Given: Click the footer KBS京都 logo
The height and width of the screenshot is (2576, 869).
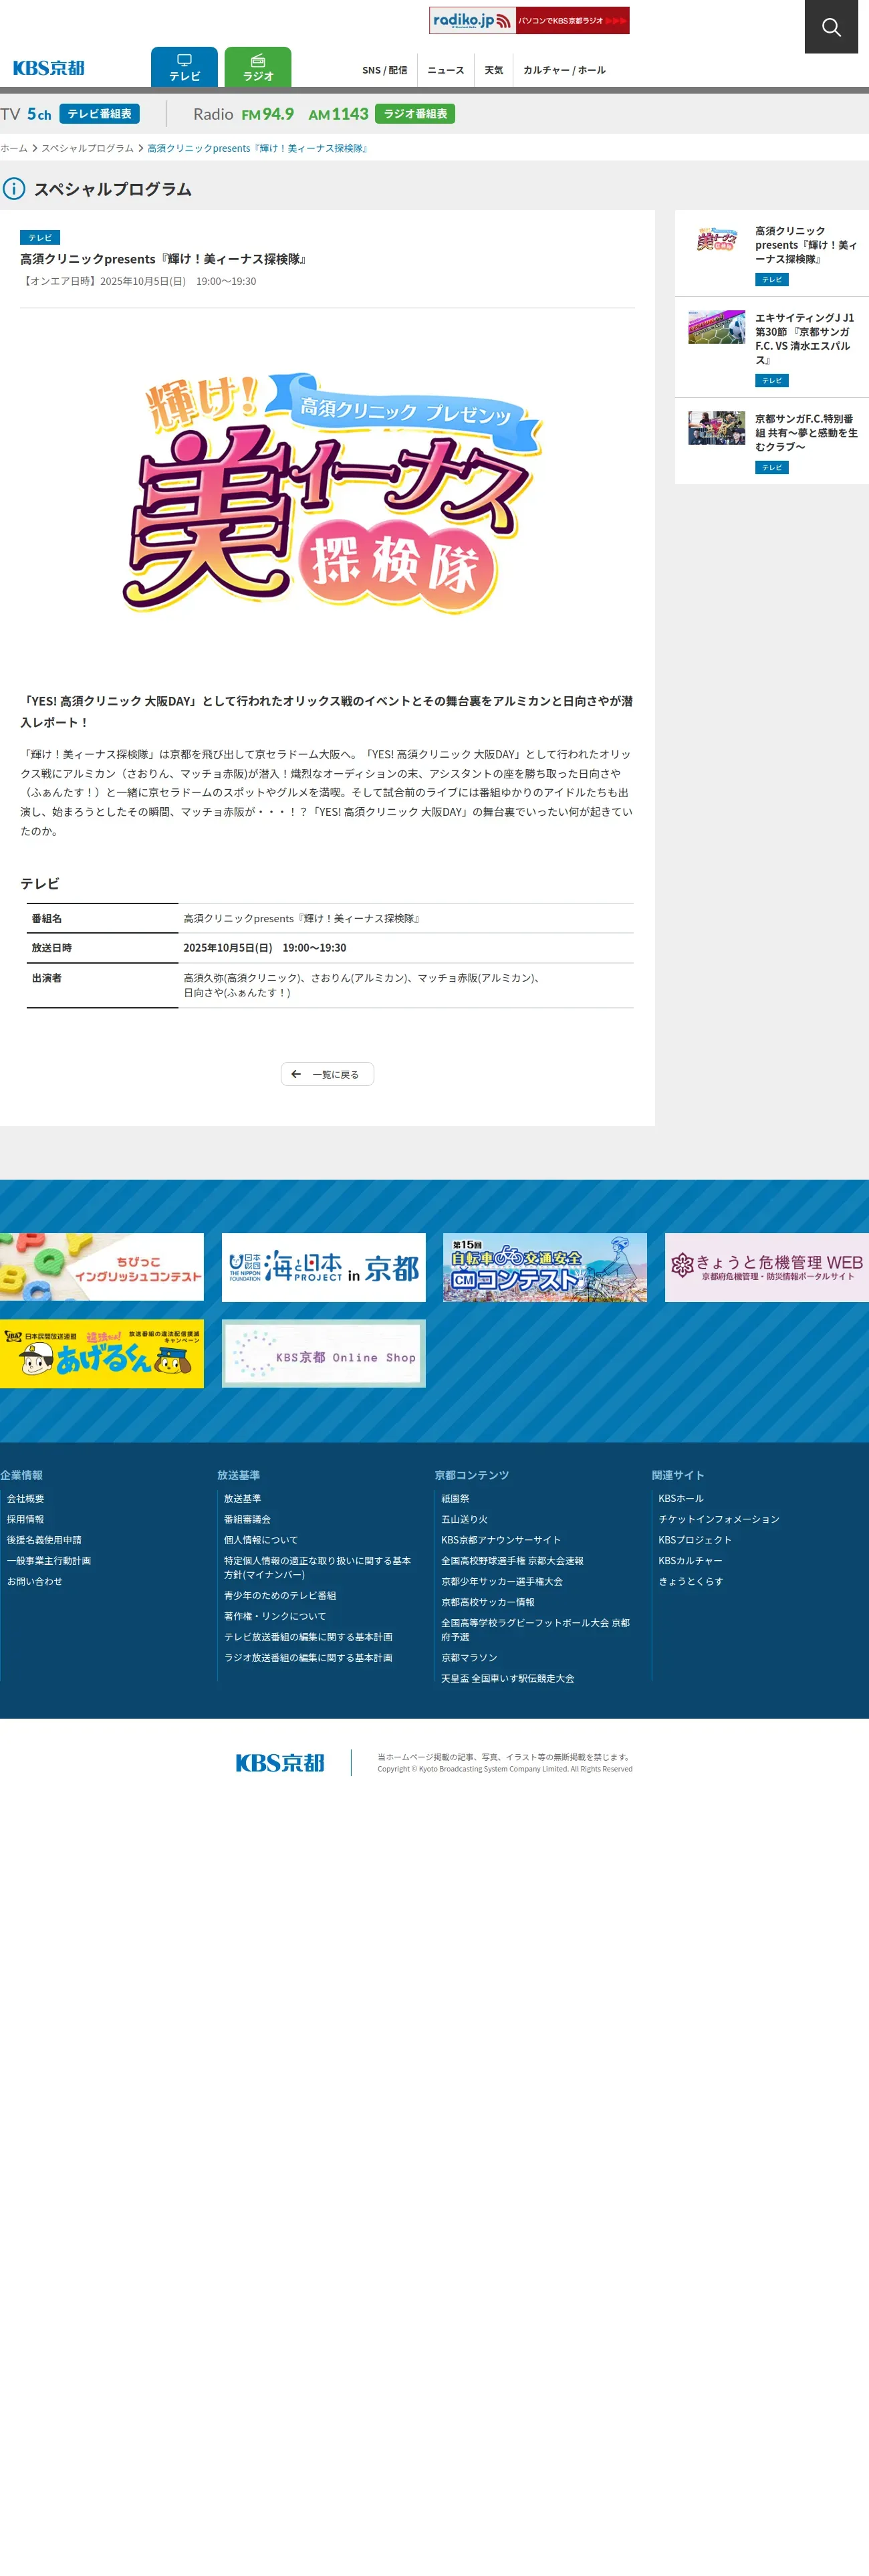Looking at the screenshot, I should (280, 1763).
